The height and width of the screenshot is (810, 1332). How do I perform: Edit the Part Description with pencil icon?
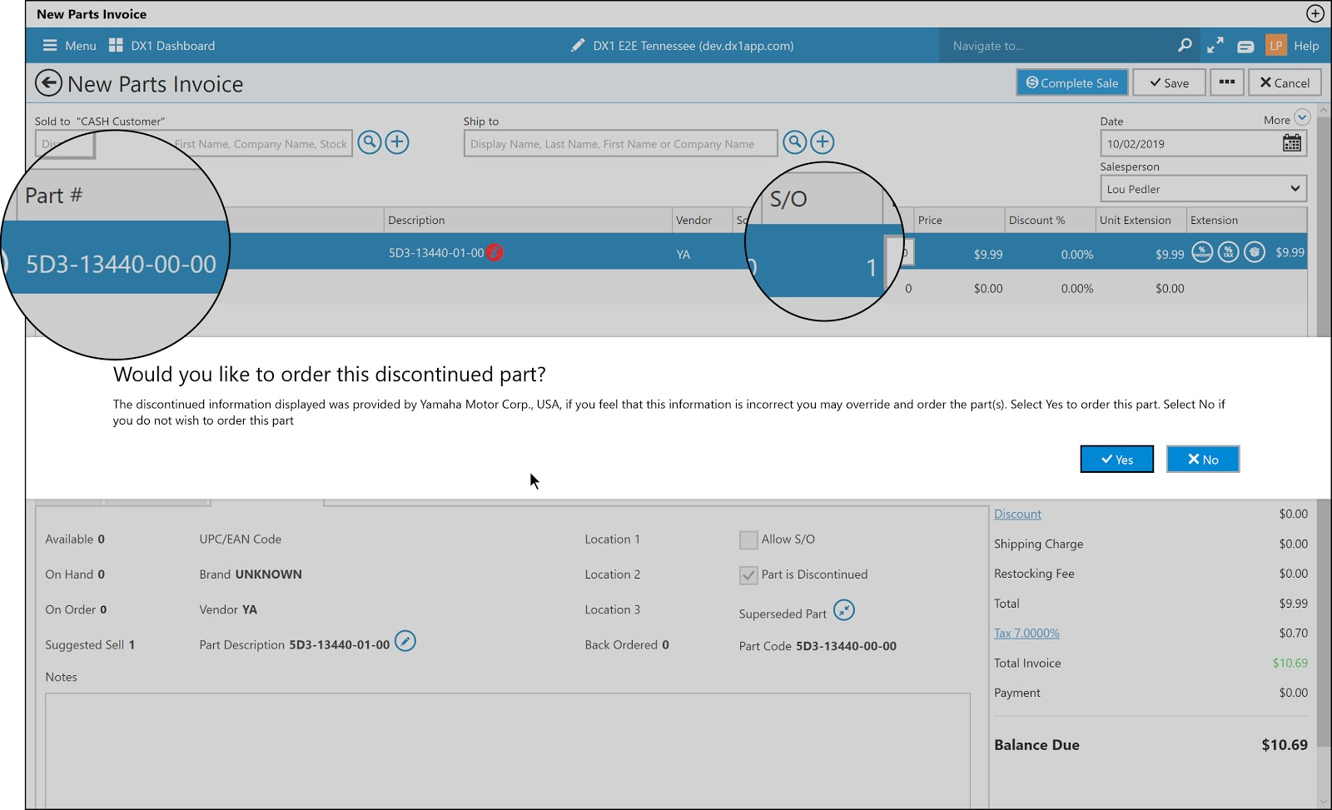(405, 641)
